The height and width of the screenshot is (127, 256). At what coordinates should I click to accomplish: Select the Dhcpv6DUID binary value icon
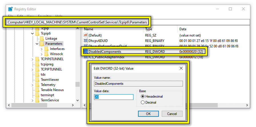pos(86,41)
